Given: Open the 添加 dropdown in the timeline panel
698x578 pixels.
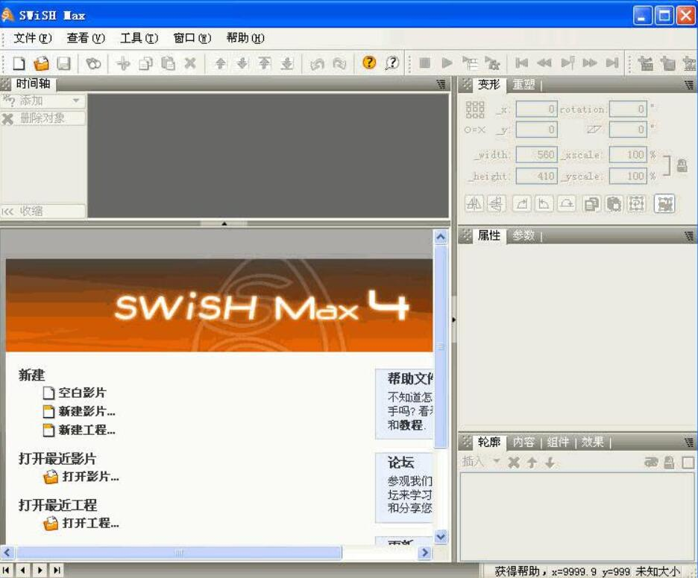Looking at the screenshot, I should [x=43, y=101].
